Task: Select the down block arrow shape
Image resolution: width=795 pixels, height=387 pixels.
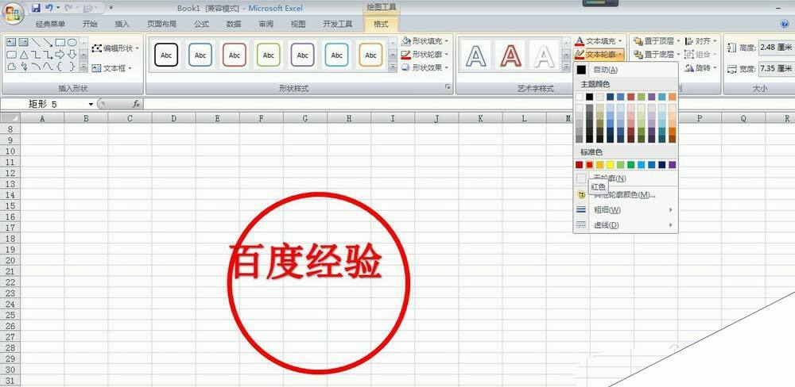Action: point(72,54)
